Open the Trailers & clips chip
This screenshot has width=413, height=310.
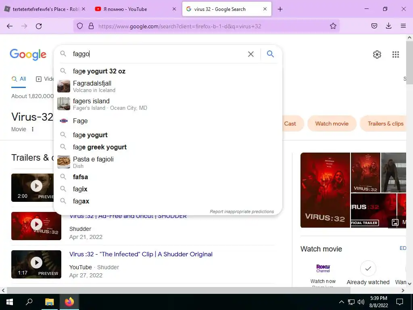[384, 124]
